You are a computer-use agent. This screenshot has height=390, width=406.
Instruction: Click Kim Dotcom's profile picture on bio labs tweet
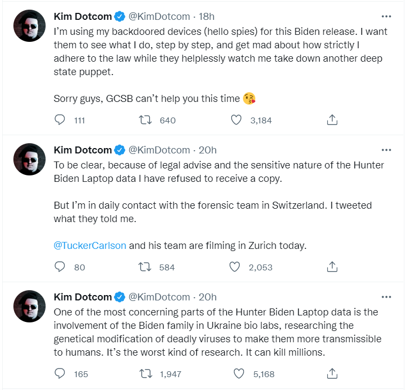[29, 306]
